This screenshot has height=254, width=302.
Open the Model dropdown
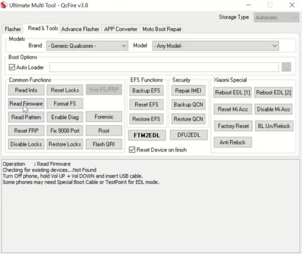(x=215, y=46)
